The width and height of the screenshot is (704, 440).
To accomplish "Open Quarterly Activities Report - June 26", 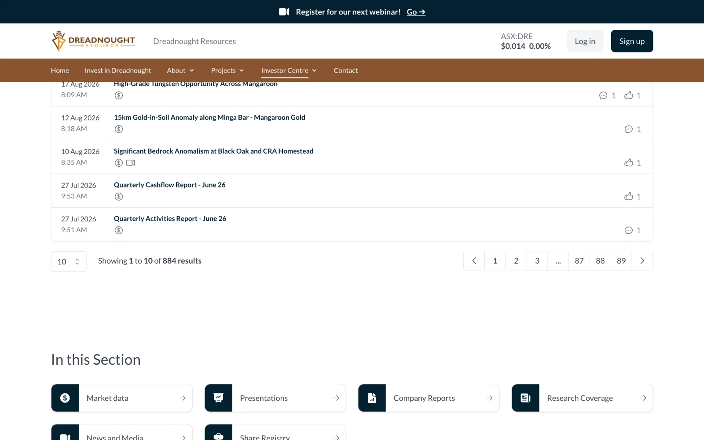I will tap(170, 219).
